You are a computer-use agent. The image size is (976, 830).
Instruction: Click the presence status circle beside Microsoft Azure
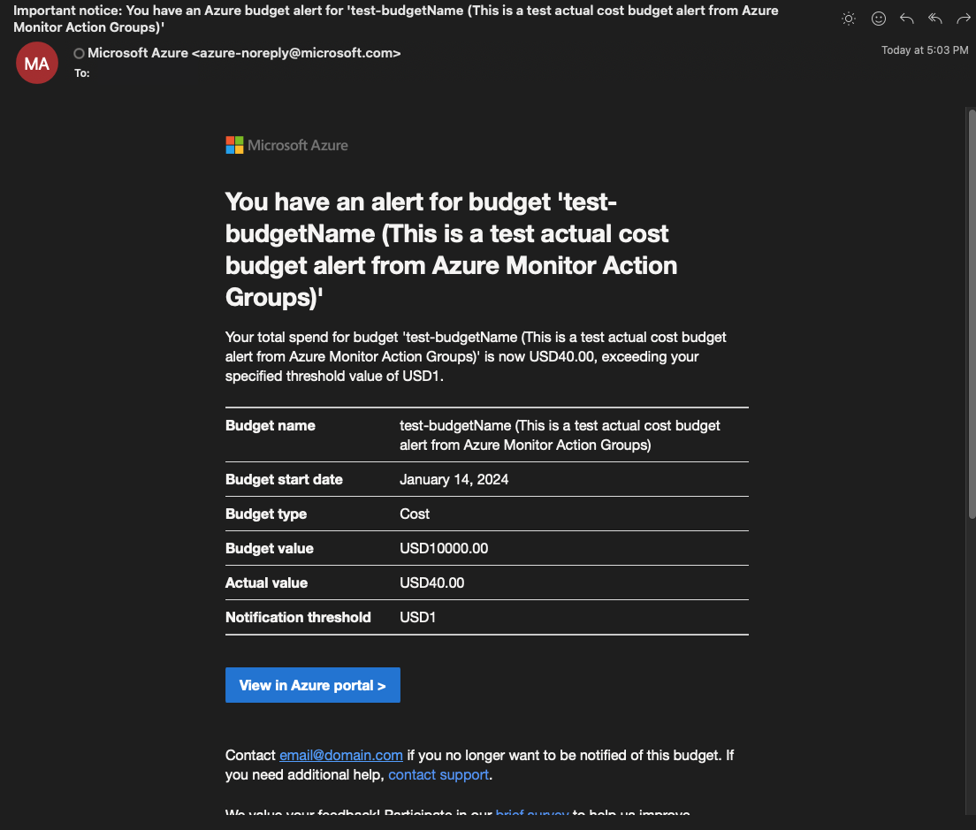click(x=79, y=54)
